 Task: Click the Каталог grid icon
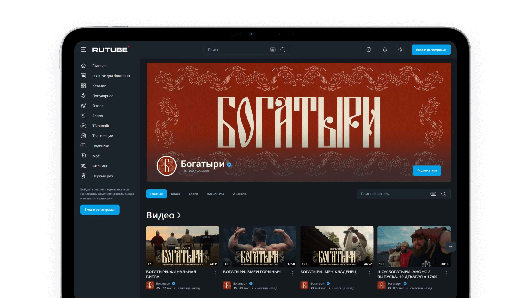(x=83, y=86)
